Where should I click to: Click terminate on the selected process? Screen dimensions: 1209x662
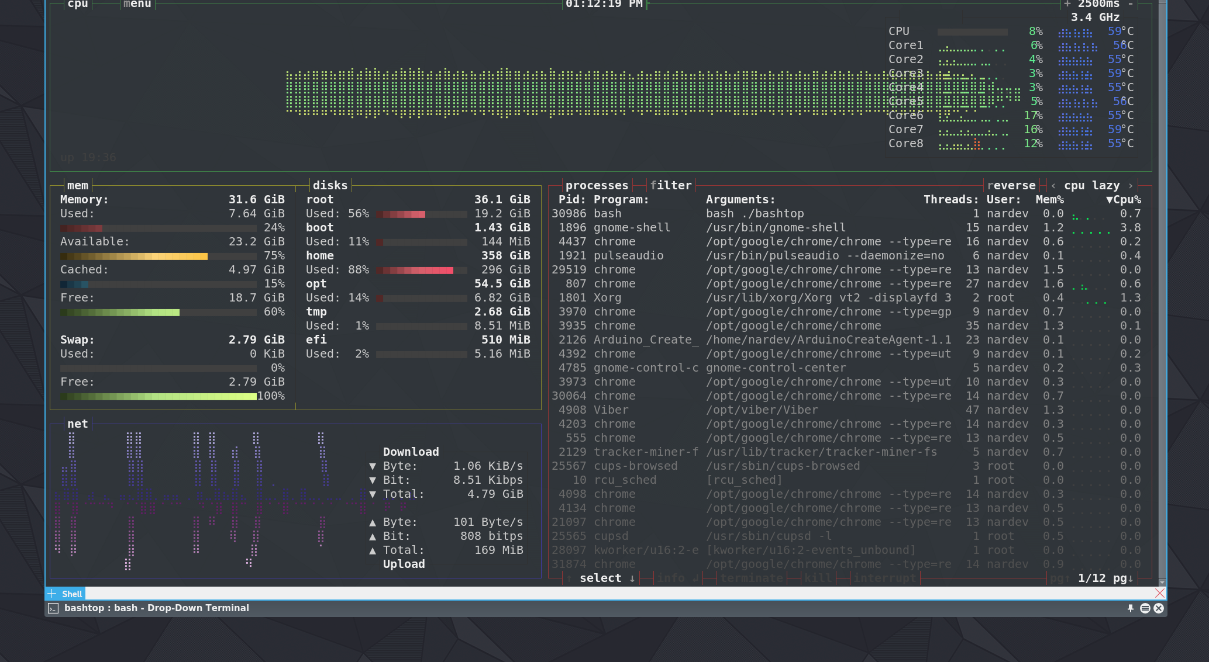coord(752,578)
